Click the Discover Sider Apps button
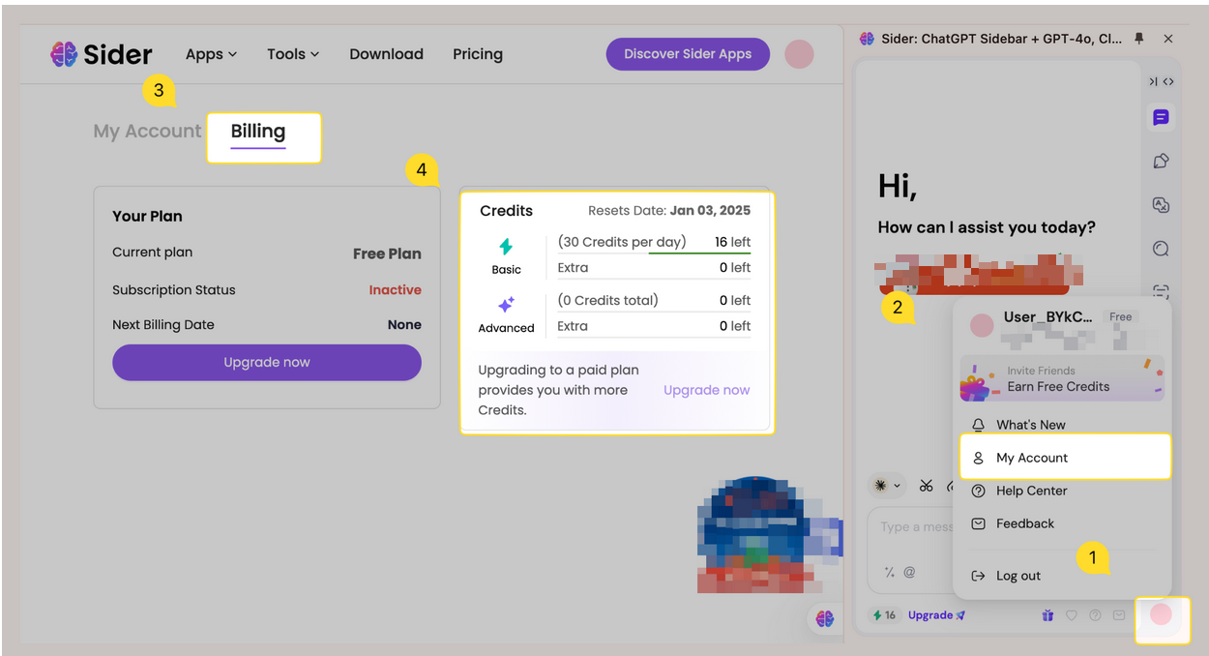 [688, 54]
